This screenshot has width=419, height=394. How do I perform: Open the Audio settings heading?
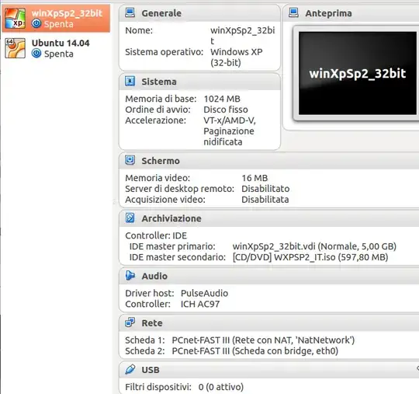tap(154, 276)
